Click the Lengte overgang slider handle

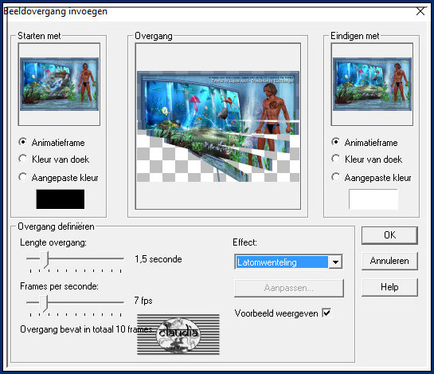coord(45,259)
